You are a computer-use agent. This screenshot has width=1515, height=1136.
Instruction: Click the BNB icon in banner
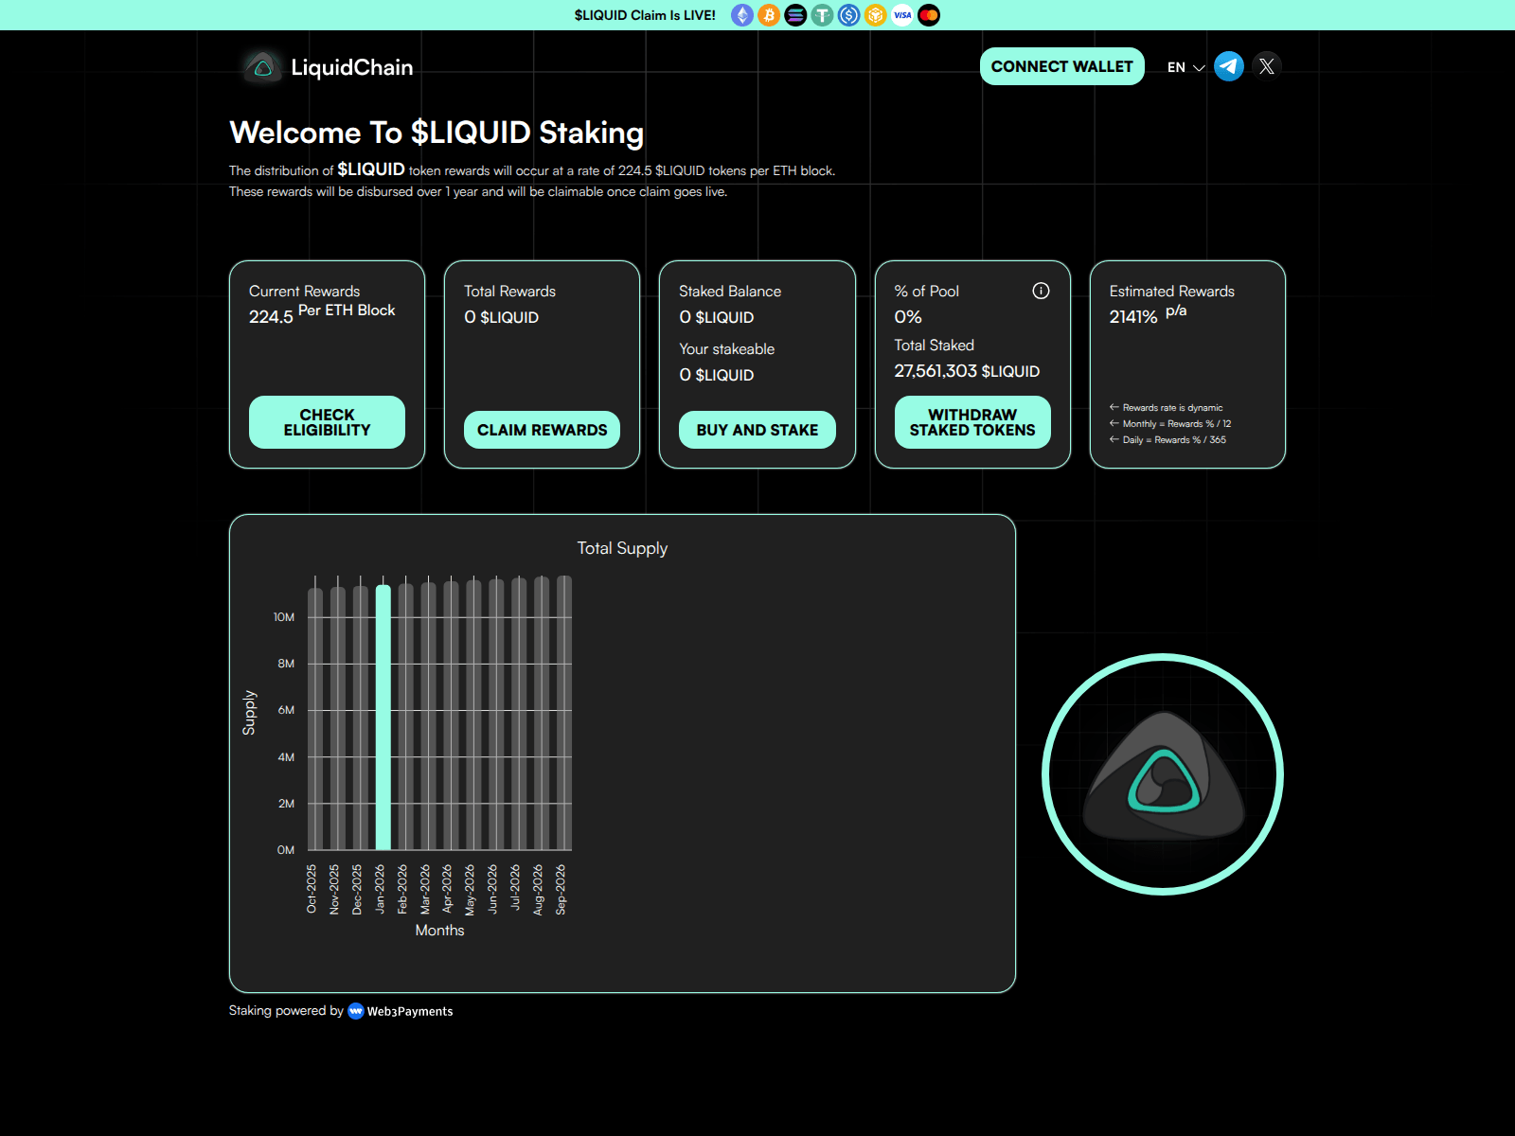tap(876, 15)
